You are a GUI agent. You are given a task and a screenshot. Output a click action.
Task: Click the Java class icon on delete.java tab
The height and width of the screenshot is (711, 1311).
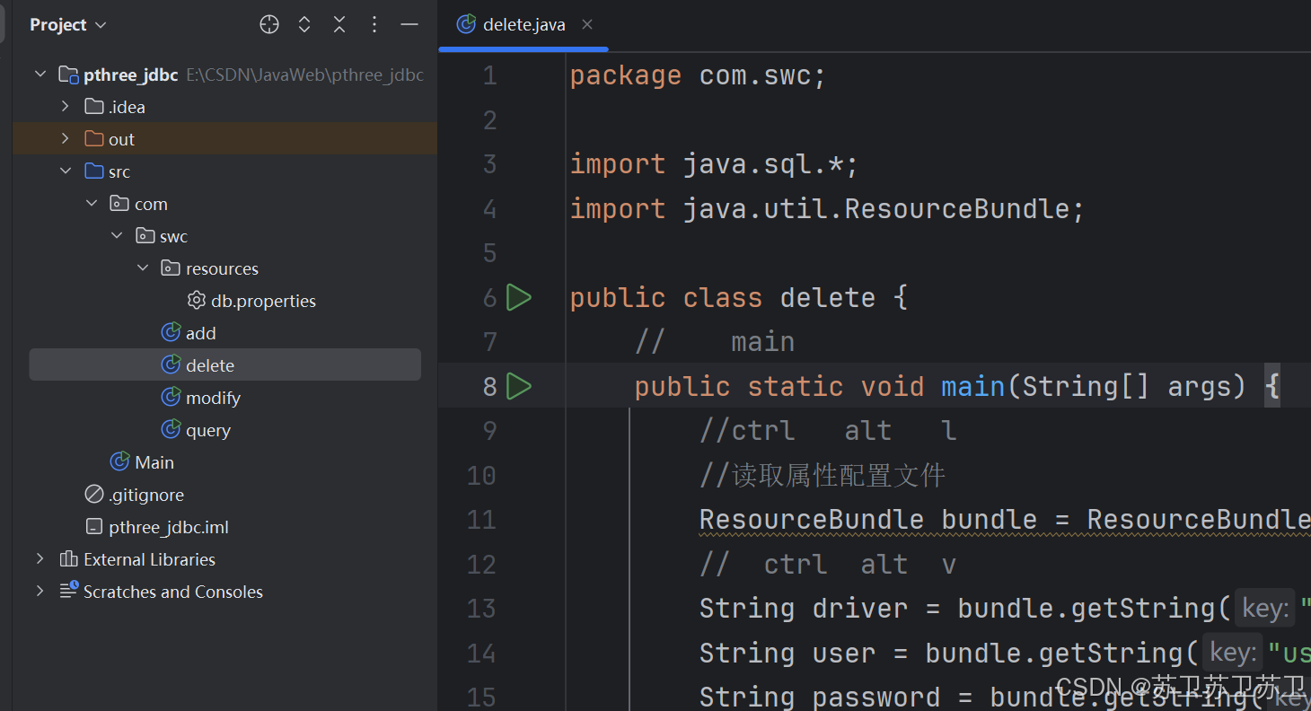tap(466, 24)
